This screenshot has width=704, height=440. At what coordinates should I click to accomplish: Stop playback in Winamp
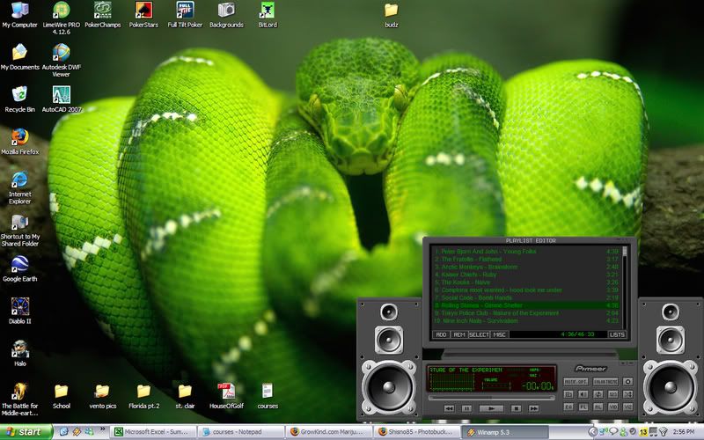click(517, 408)
